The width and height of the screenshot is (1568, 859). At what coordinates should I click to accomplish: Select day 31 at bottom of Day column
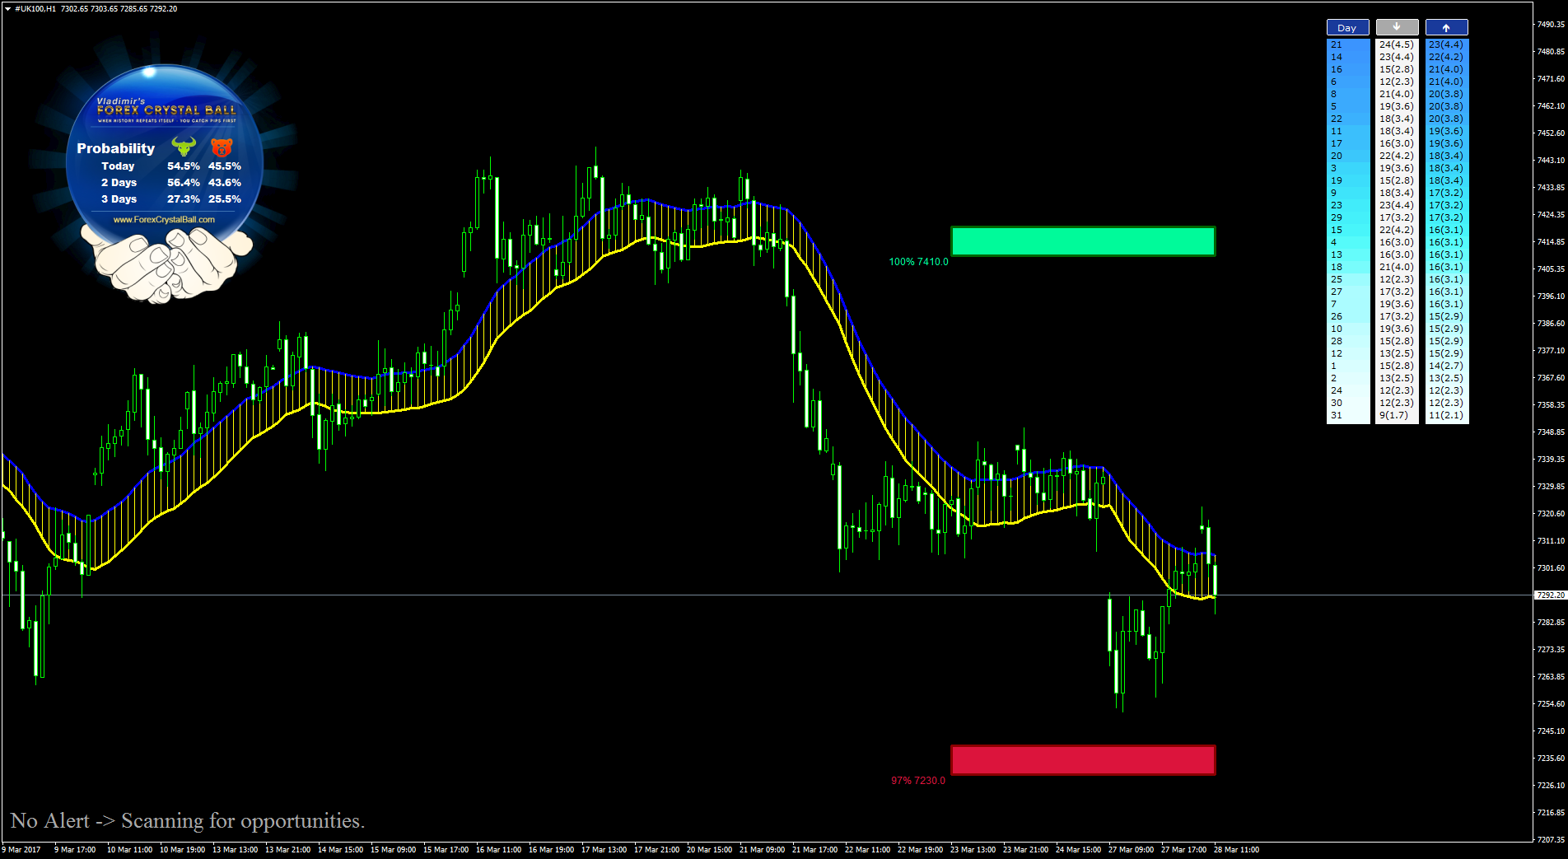pos(1337,415)
